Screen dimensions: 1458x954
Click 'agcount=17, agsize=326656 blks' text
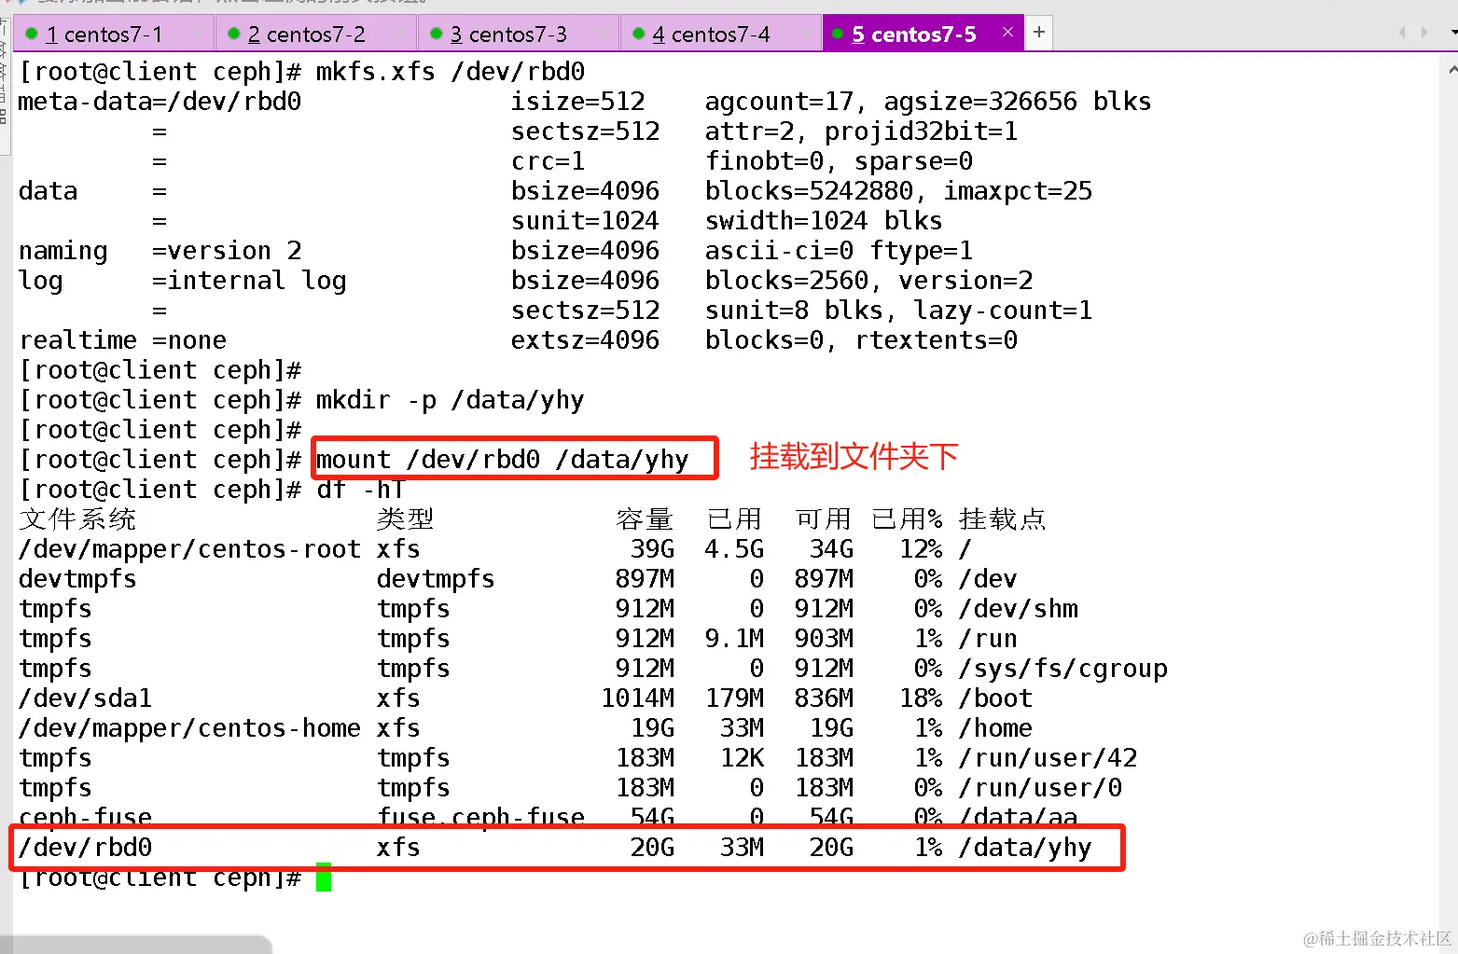tap(928, 102)
